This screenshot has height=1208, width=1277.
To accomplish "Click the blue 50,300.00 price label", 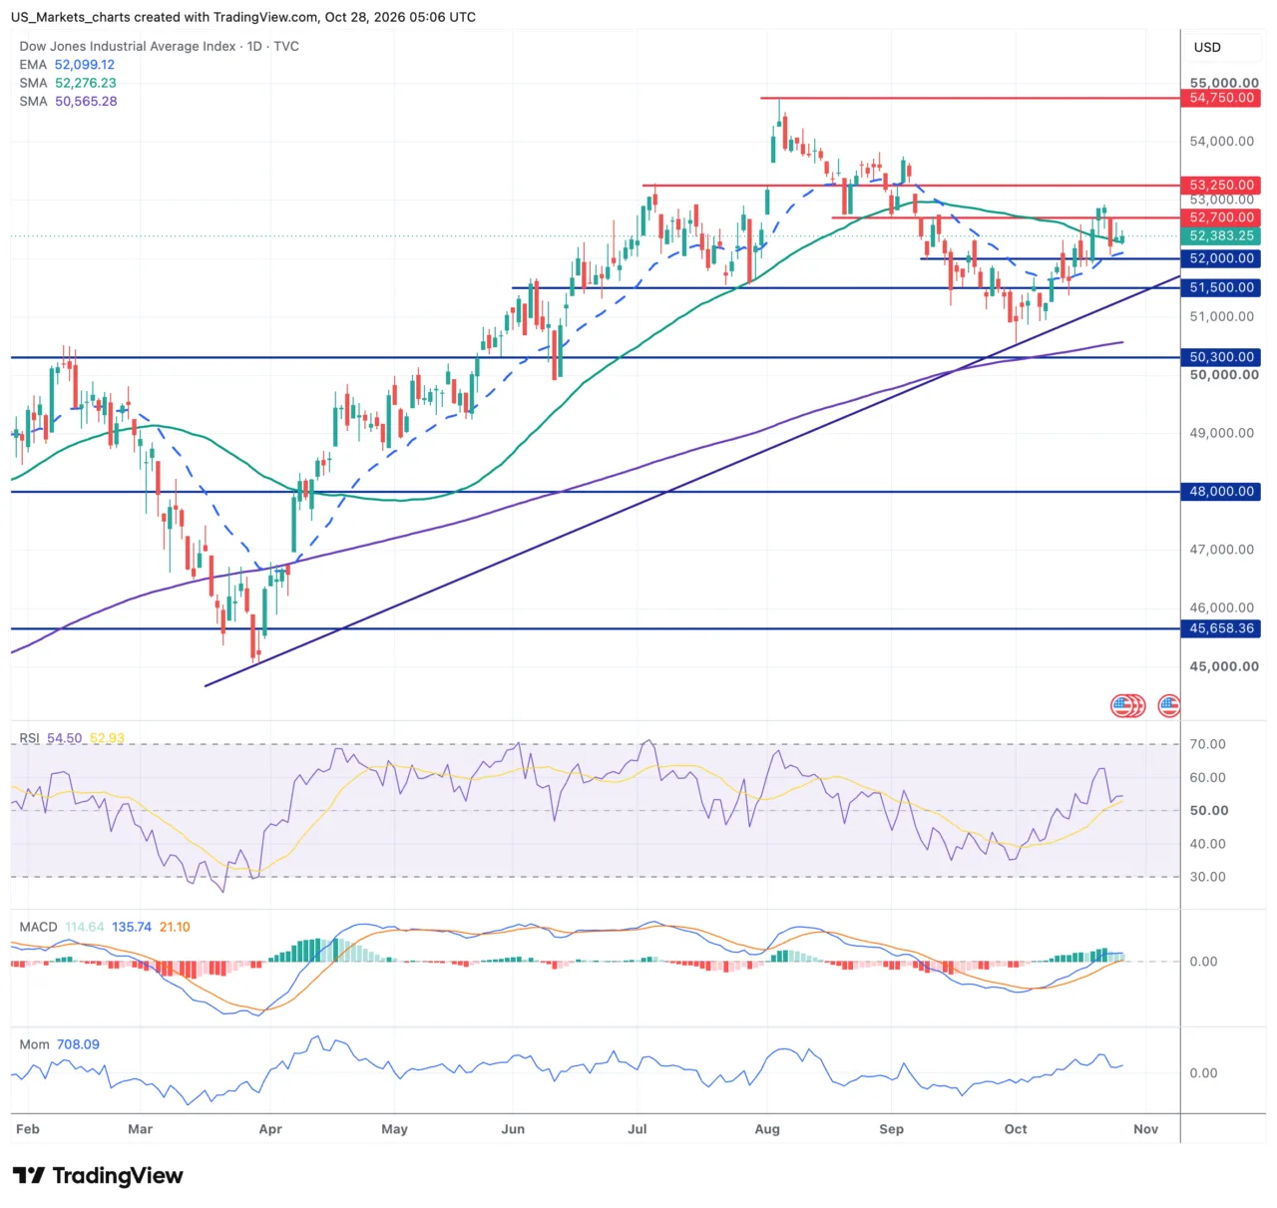I will tap(1221, 357).
